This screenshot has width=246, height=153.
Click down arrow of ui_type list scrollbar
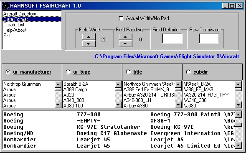118,105
